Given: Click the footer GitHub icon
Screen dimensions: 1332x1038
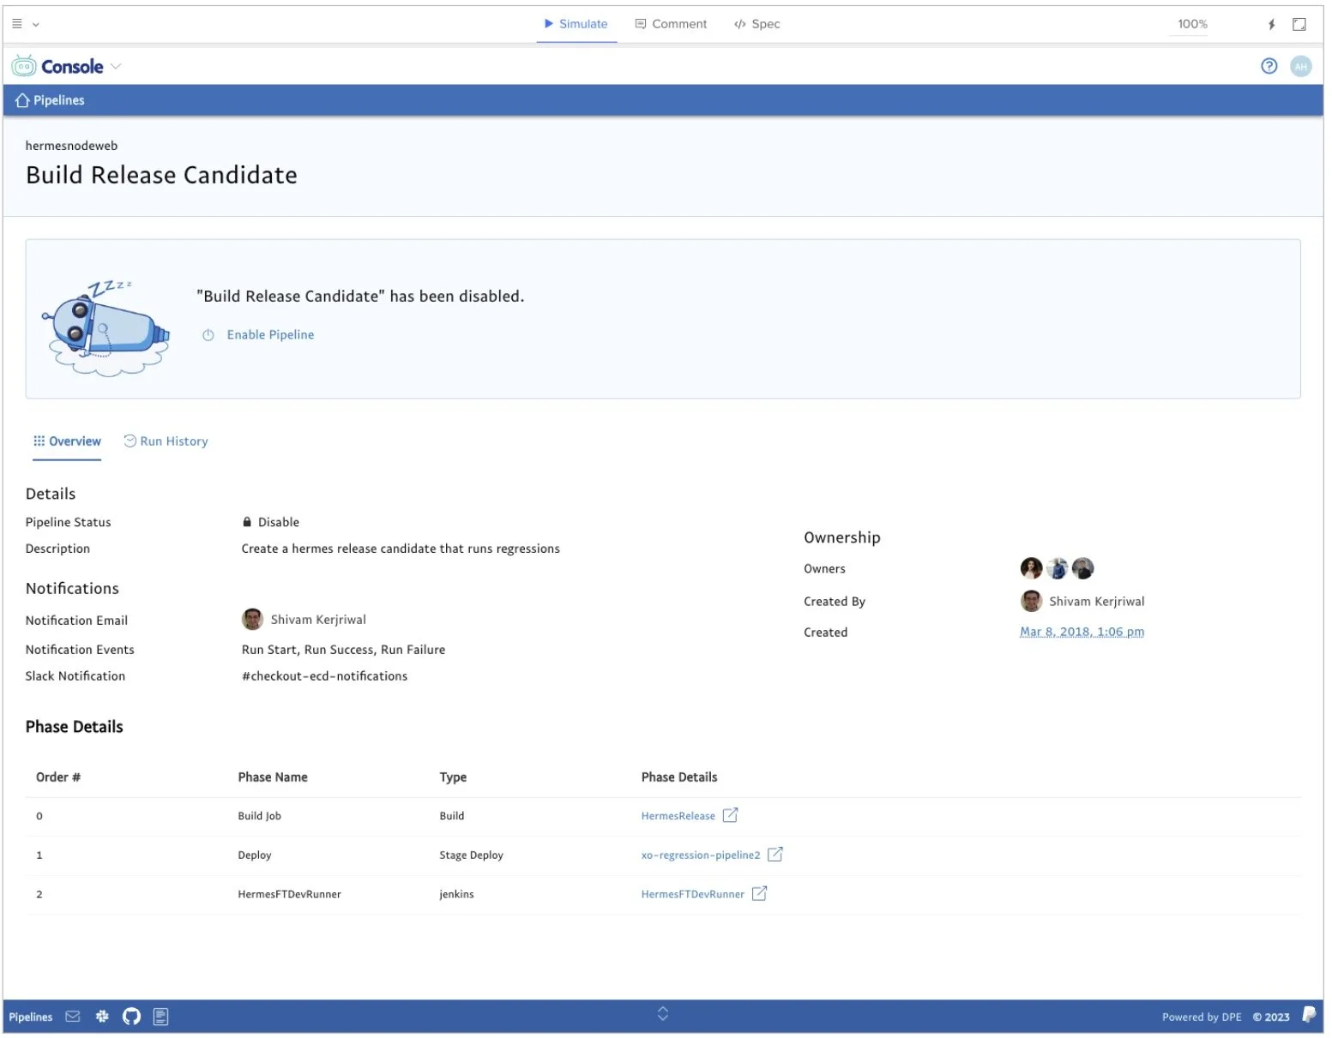Looking at the screenshot, I should (131, 1017).
